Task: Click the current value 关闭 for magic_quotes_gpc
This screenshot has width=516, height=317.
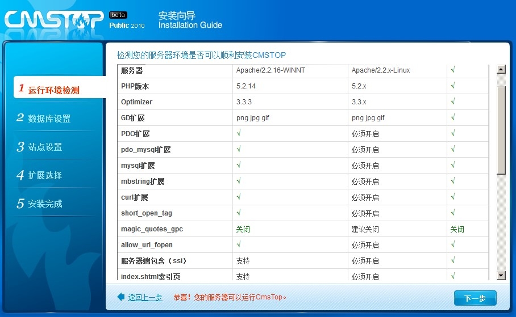Action: tap(243, 229)
